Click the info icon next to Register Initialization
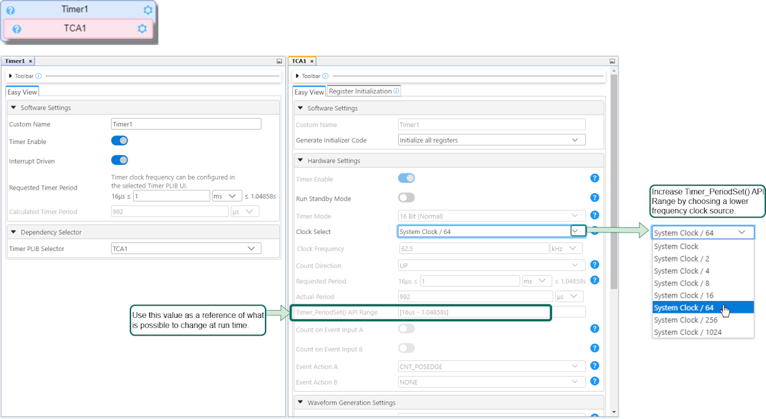Image resolution: width=766 pixels, height=419 pixels. point(397,91)
